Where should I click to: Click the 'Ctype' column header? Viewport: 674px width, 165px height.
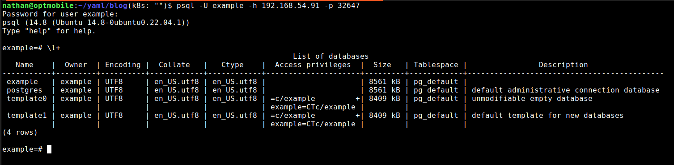tap(233, 65)
